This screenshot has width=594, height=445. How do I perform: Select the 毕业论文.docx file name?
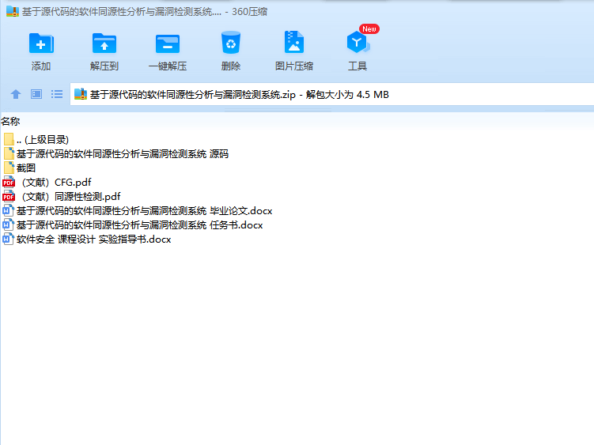pyautogui.click(x=144, y=210)
